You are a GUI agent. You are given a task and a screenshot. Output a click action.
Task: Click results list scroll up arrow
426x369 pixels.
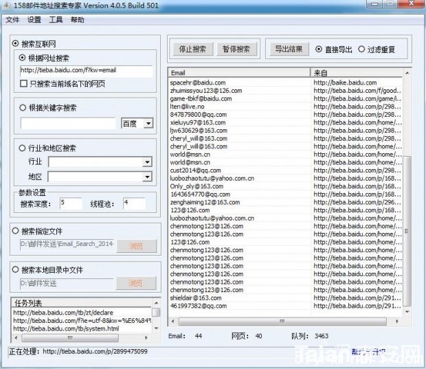407,73
